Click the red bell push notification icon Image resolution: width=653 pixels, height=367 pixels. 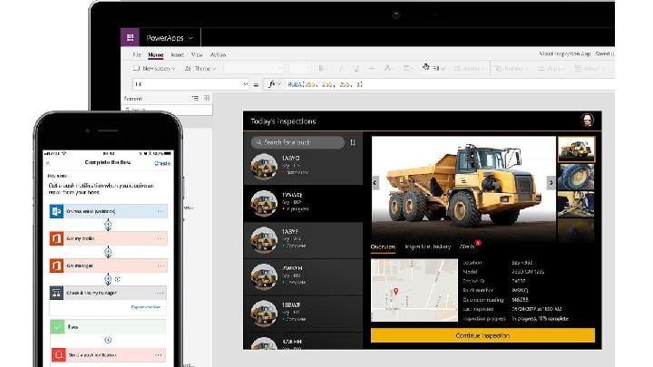click(56, 353)
